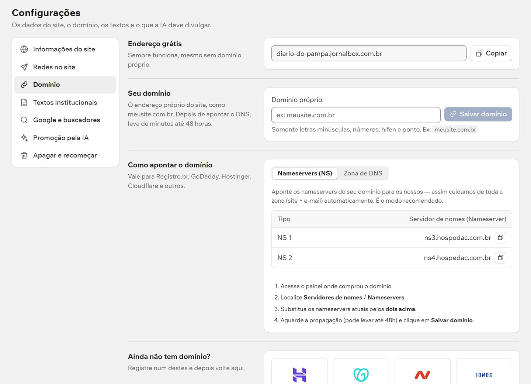Open the IONOS registrar card
Screen dimensions: 531x384
484,371
